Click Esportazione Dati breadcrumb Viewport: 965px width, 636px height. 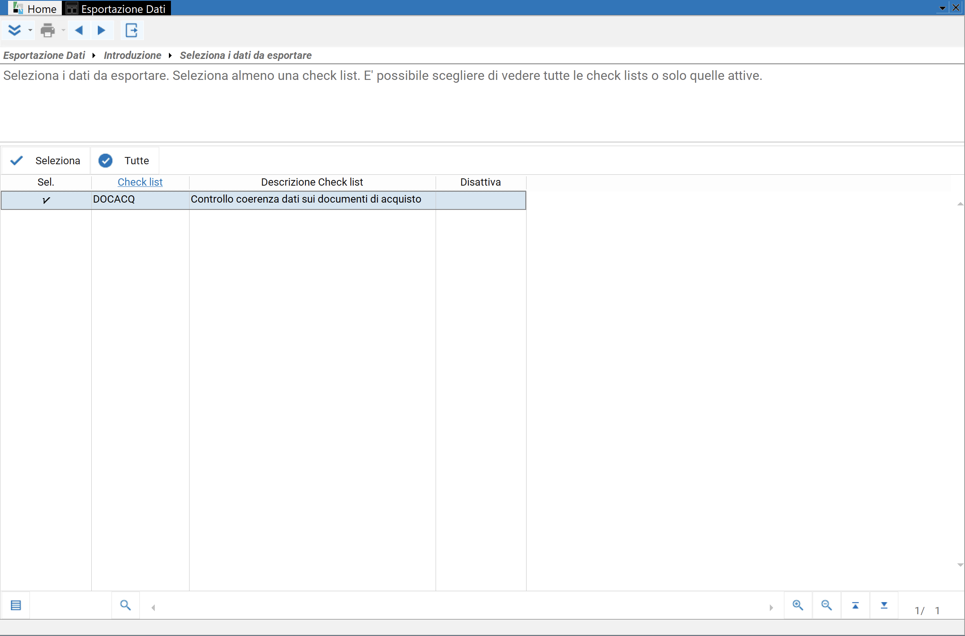coord(44,55)
